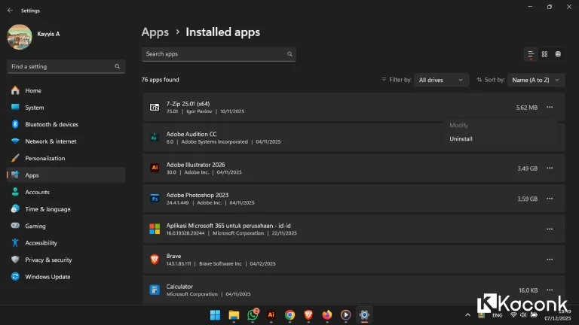Open WhatsApp from the taskbar
This screenshot has height=325, width=579.
pos(253,315)
